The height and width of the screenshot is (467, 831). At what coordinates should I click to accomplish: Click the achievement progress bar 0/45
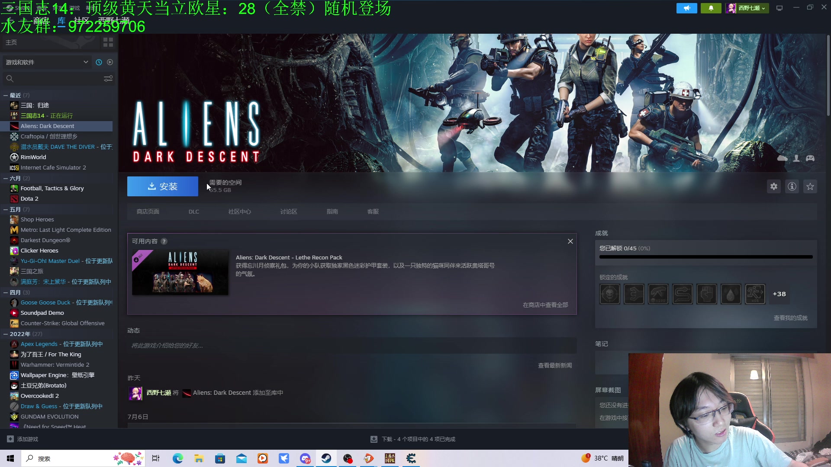[706, 257]
